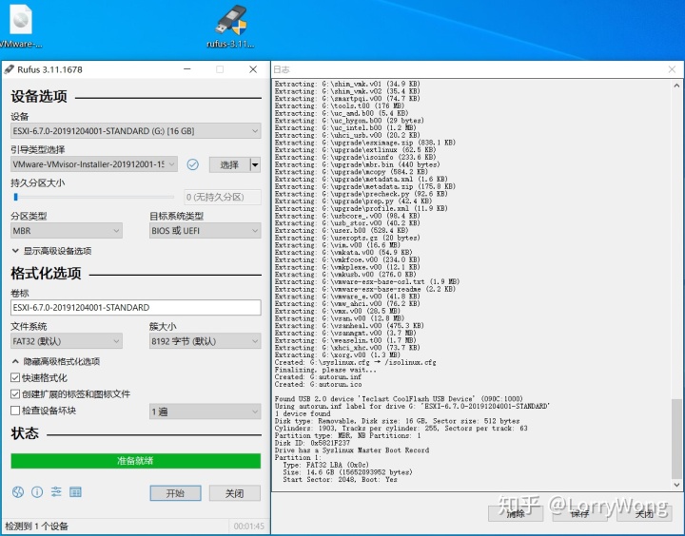Toggle extended label and icon files checkbox
The height and width of the screenshot is (536, 685).
point(15,394)
